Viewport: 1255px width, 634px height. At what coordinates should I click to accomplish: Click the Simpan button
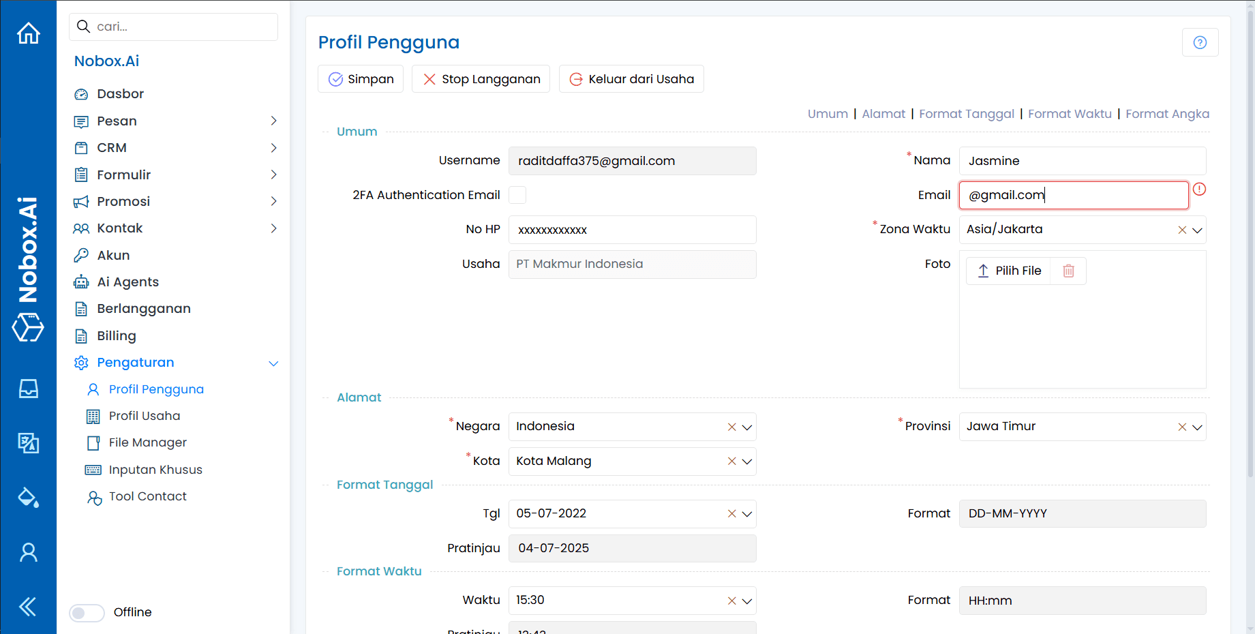pyautogui.click(x=361, y=78)
